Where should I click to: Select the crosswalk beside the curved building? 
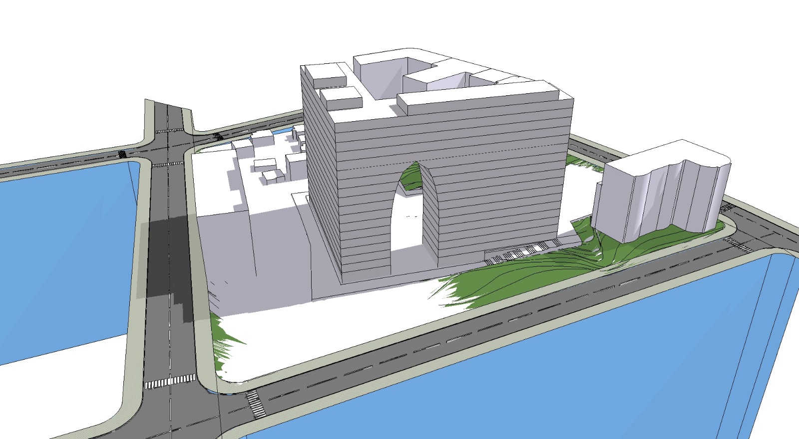point(737,244)
